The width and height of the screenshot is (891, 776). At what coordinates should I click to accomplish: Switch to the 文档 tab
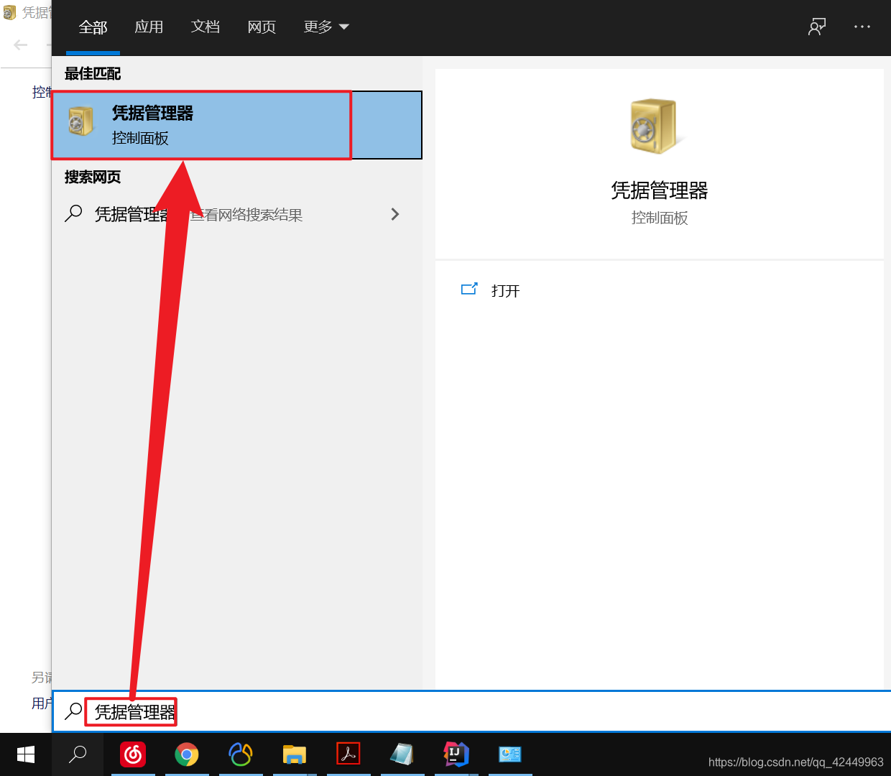206,27
